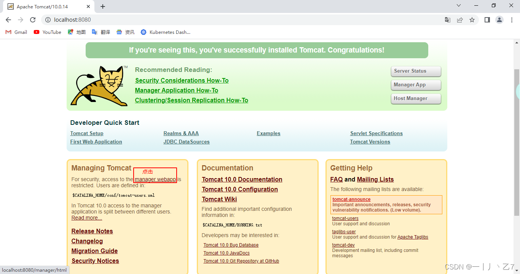
Task: Open the Migration Guide link
Action: point(94,251)
